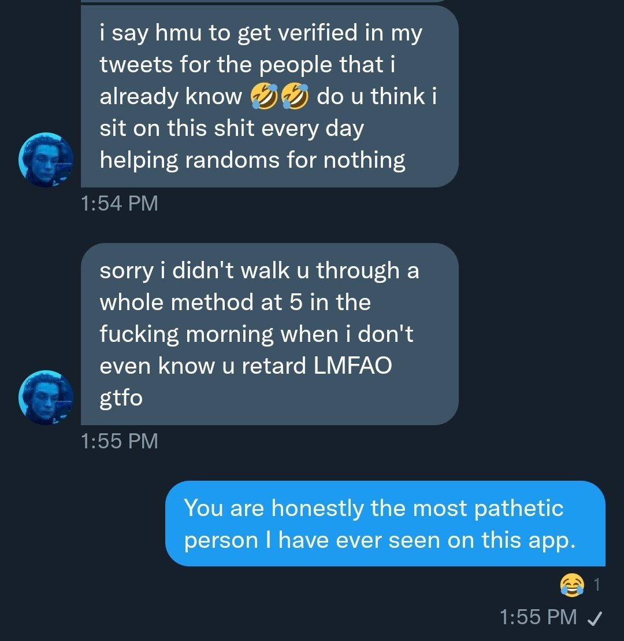The image size is (624, 641).
Task: Click the sent checkmark icon
Action: (x=593, y=618)
